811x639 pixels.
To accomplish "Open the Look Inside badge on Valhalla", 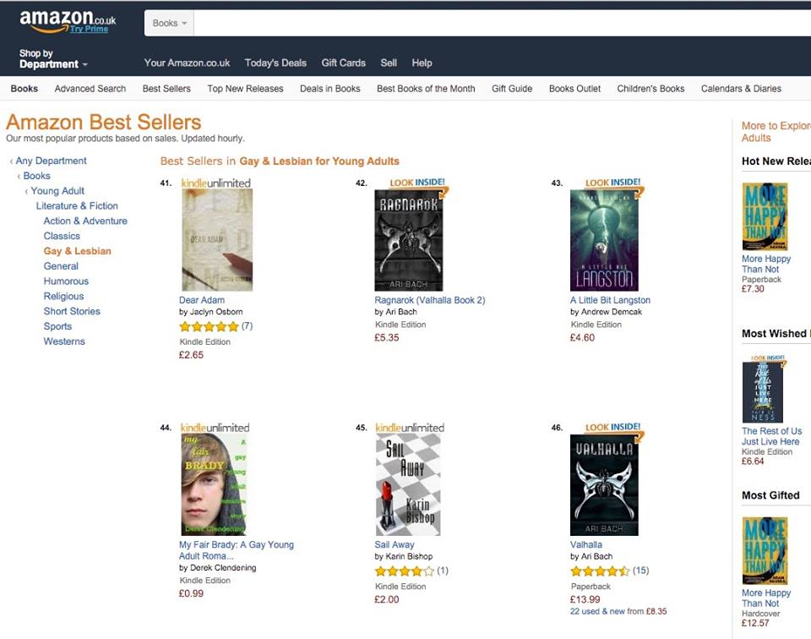I will 613,428.
